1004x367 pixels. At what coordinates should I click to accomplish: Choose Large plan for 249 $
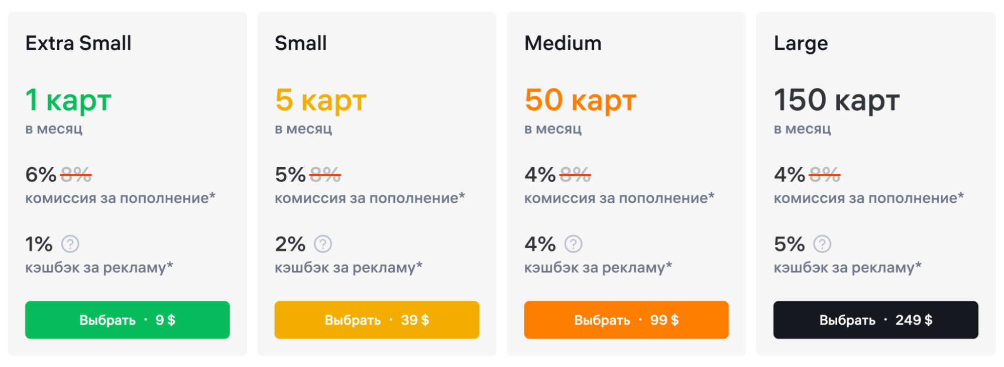pyautogui.click(x=876, y=320)
